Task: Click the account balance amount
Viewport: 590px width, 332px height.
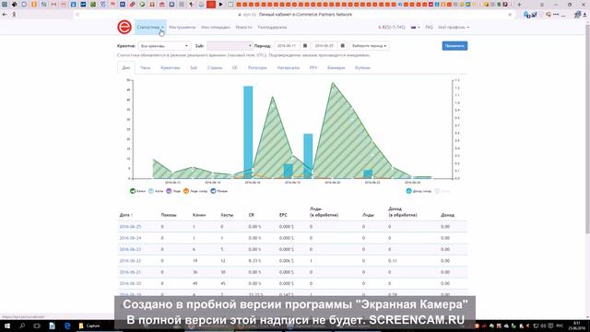Action: tap(391, 27)
